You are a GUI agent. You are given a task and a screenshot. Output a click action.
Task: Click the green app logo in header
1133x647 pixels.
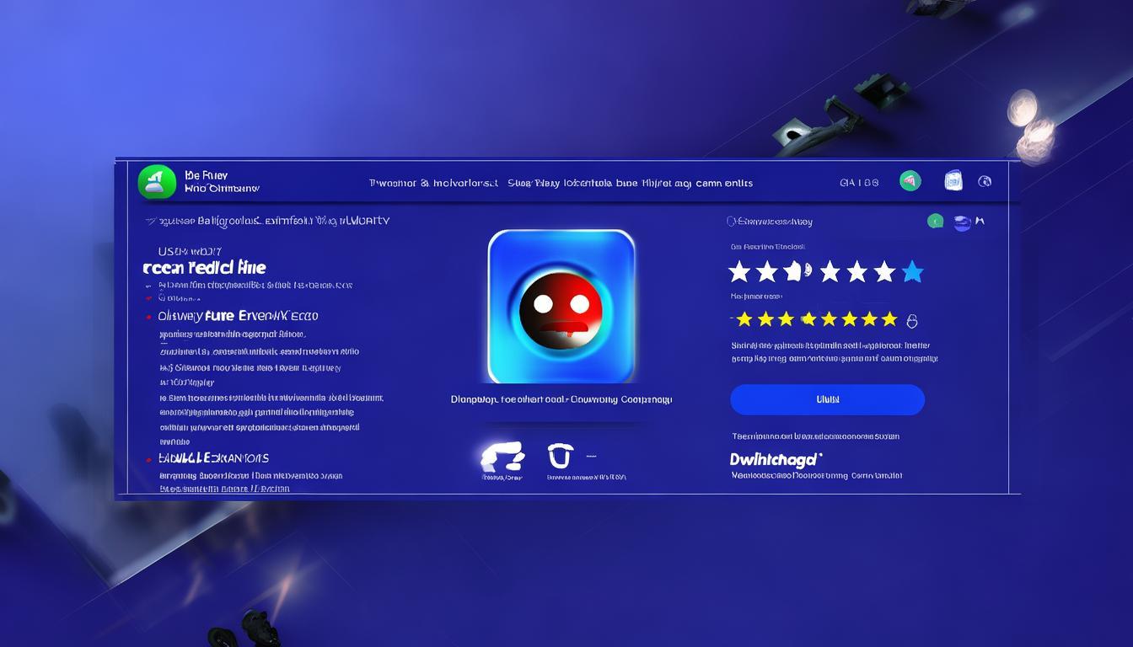pyautogui.click(x=156, y=183)
